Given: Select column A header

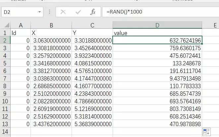Looking at the screenshot, I should (x=21, y=25).
